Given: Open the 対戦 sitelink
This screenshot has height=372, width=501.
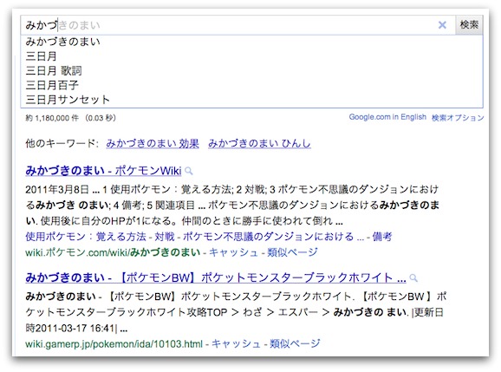Looking at the screenshot, I should pos(165,237).
